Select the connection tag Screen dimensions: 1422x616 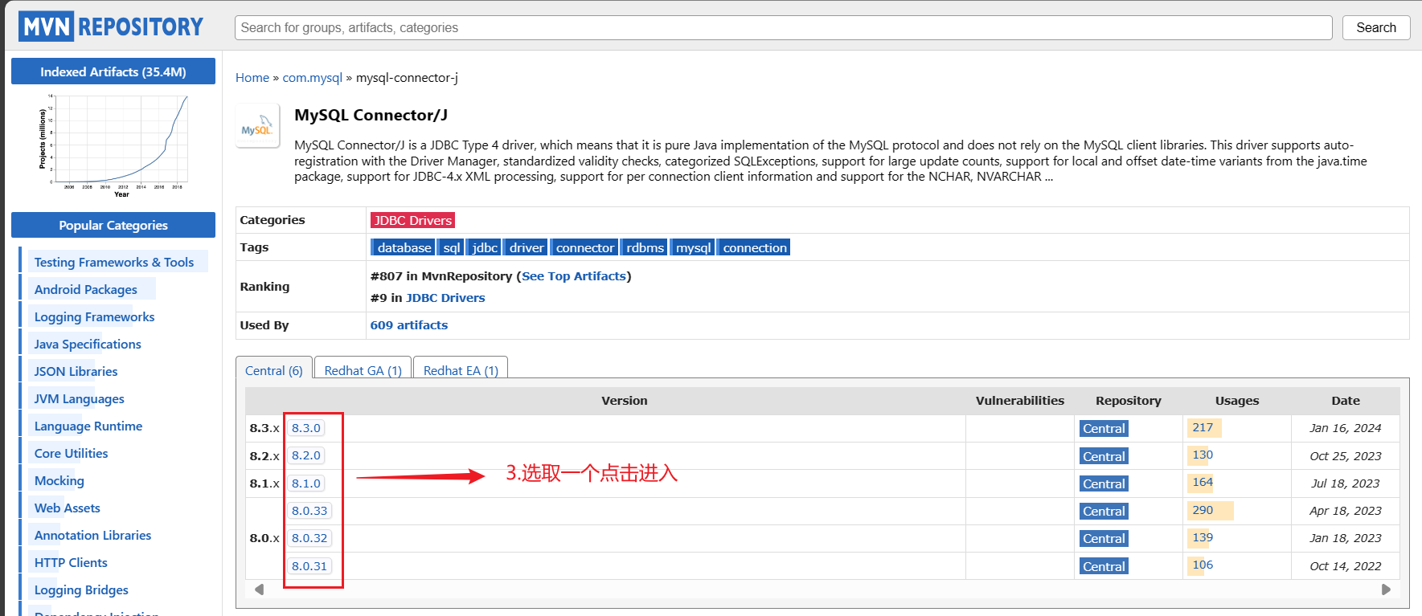click(754, 247)
